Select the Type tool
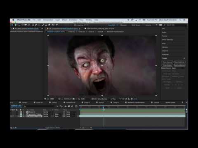Viewport: 198px width, 148px height. click(x=39, y=25)
